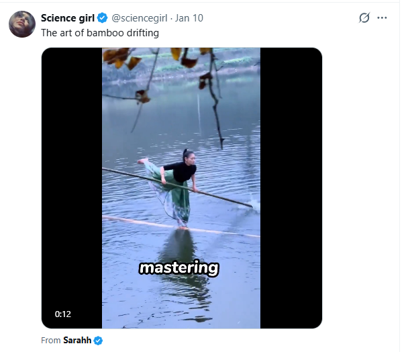The height and width of the screenshot is (352, 408).
Task: Click the "From" attribution text
Action: 51,341
